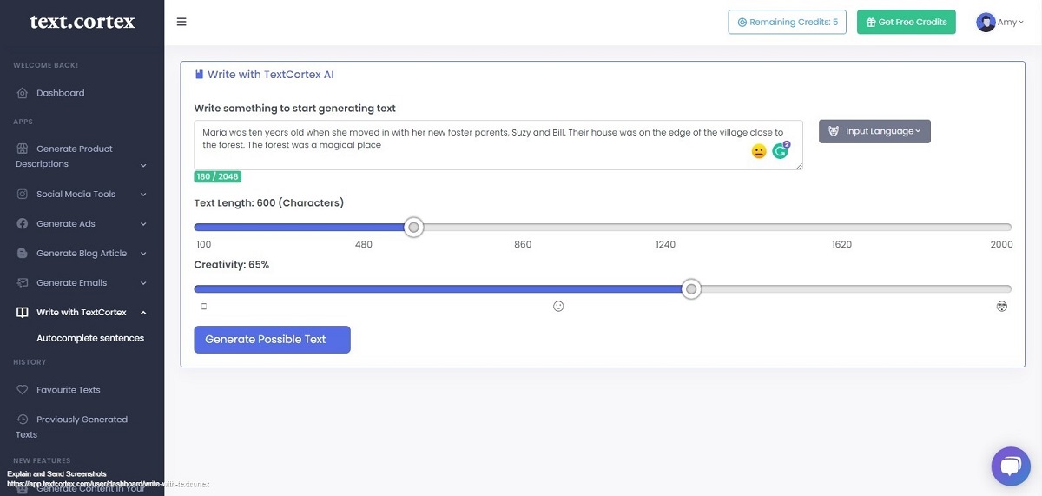Select Autocomplete sentences menu item
Viewport: 1042px width, 496px height.
click(90, 338)
